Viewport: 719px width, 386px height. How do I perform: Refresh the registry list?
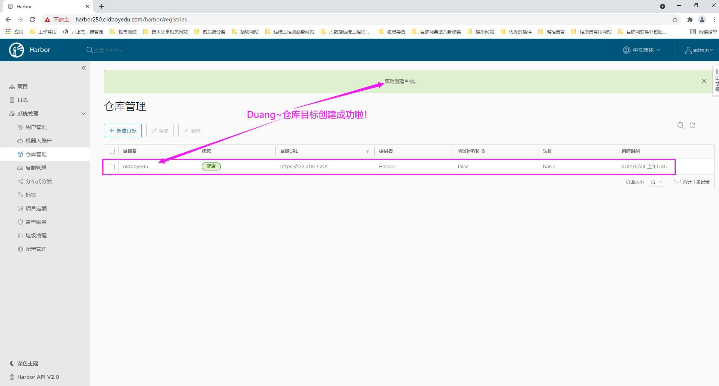[x=692, y=126]
